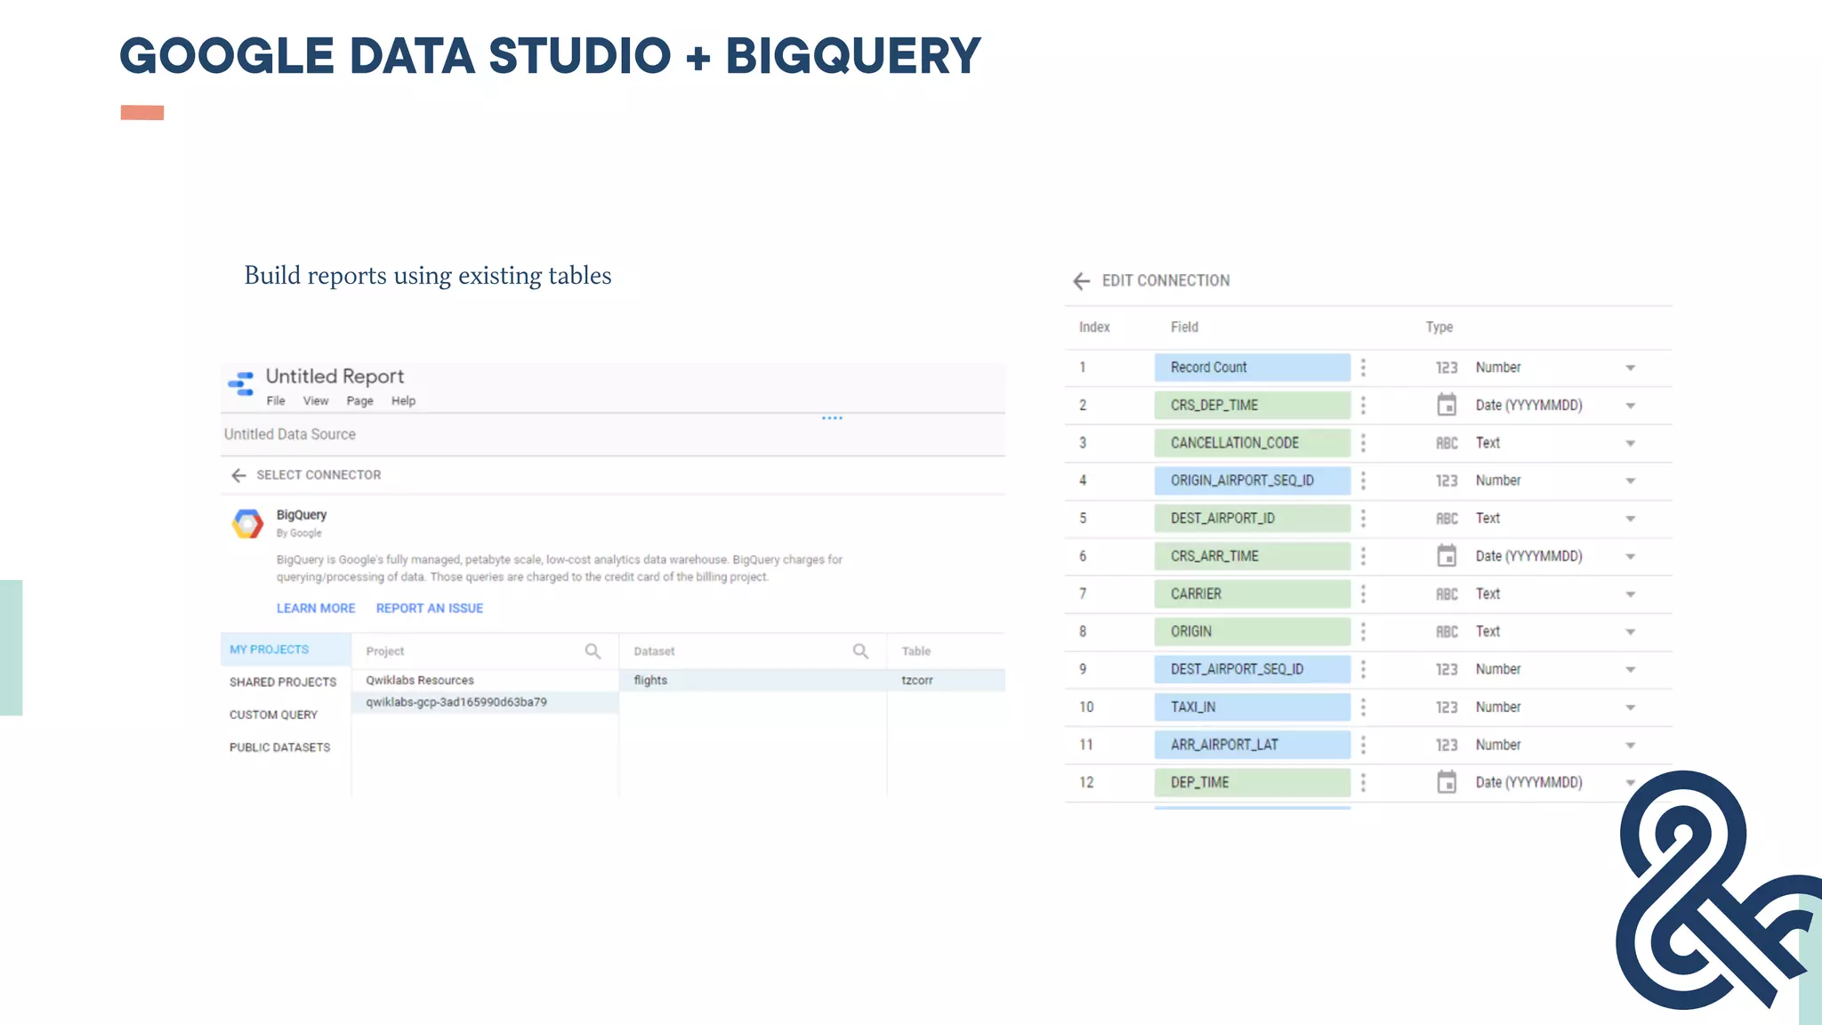Click ABC type icon for CARRIER row
The height and width of the screenshot is (1025, 1822).
coord(1447,593)
